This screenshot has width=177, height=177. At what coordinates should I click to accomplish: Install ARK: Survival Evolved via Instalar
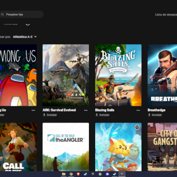(50, 115)
